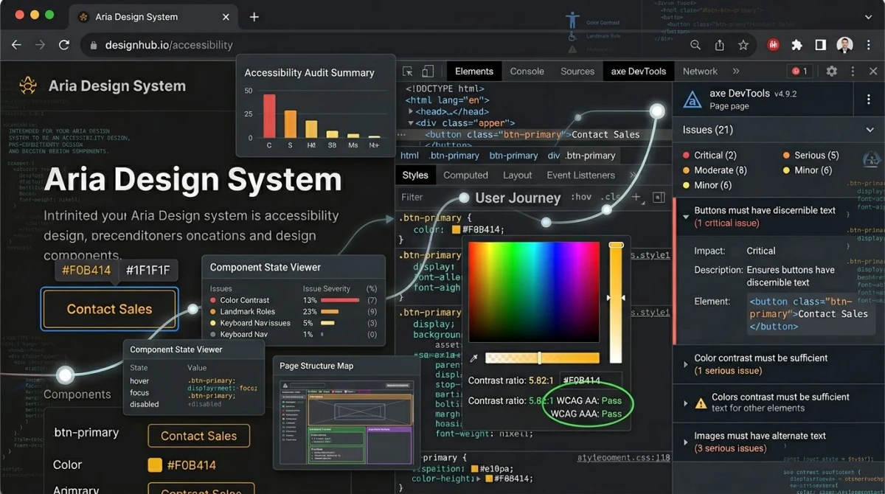
Task: Click the large hero Contact Sales button
Action: point(109,309)
